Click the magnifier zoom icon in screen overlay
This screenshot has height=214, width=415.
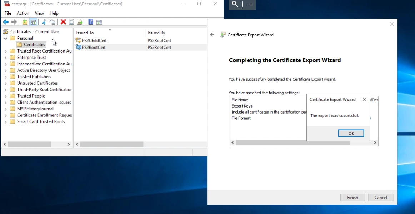pyautogui.click(x=235, y=5)
